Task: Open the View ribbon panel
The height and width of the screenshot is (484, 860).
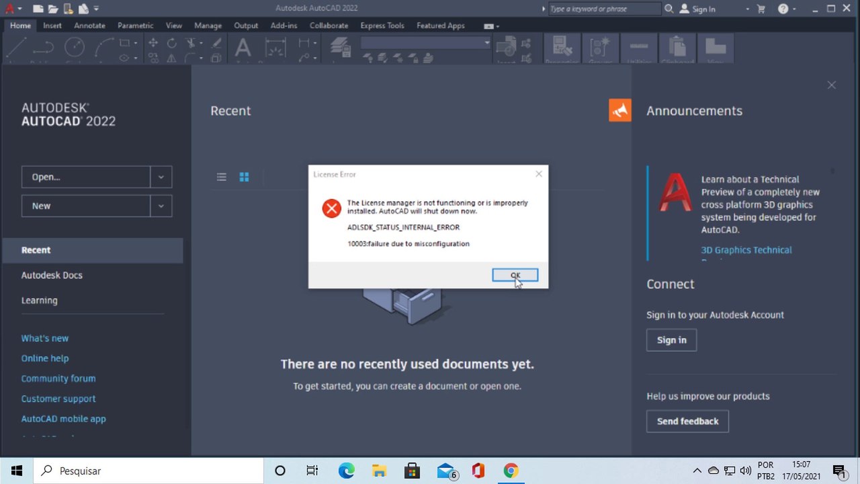Action: [x=716, y=48]
